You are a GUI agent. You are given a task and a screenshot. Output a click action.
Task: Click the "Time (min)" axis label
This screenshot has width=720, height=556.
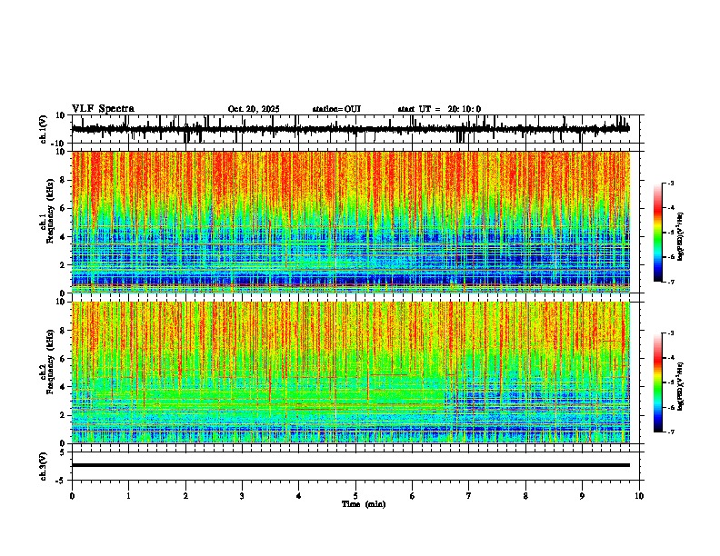pos(364,504)
